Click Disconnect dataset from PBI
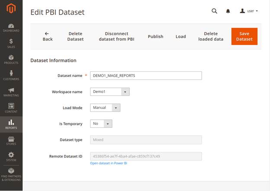Screen dimensions: 270x191 pyautogui.click(x=116, y=36)
